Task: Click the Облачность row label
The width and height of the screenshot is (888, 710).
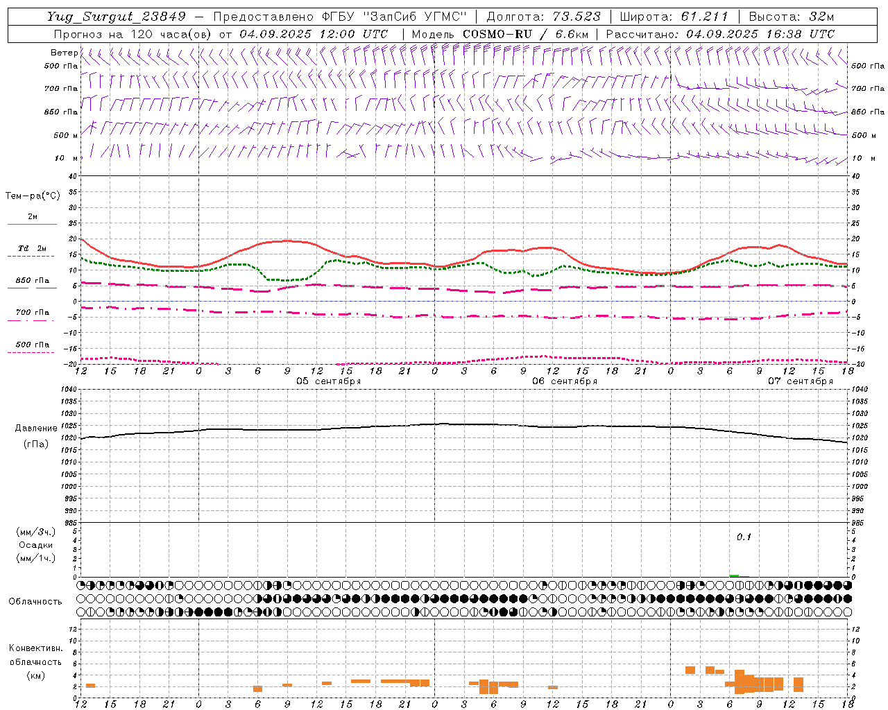Action: [x=35, y=602]
